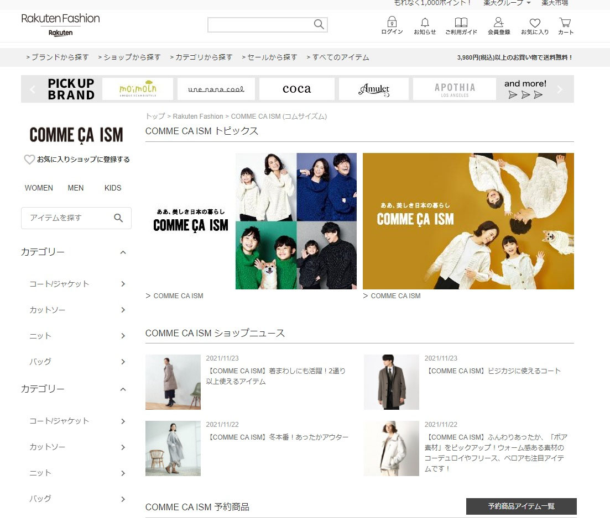Image resolution: width=610 pixels, height=518 pixels.
Task: Open news article 冬本番!あったかアウター
Action: point(277,437)
